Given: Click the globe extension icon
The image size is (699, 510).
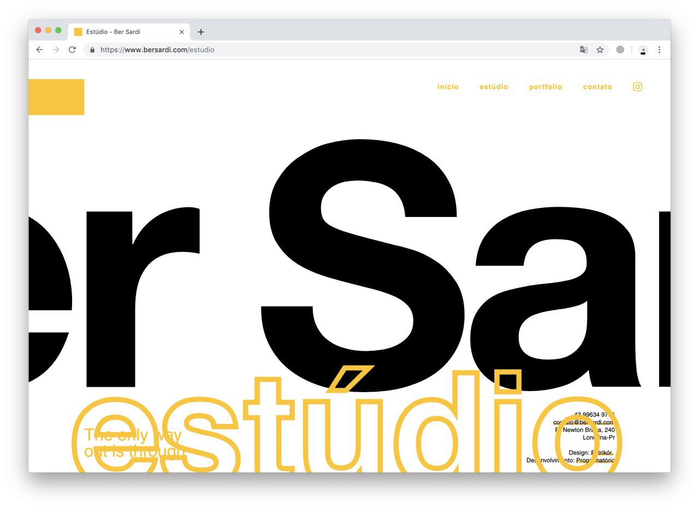Looking at the screenshot, I should pyautogui.click(x=620, y=50).
